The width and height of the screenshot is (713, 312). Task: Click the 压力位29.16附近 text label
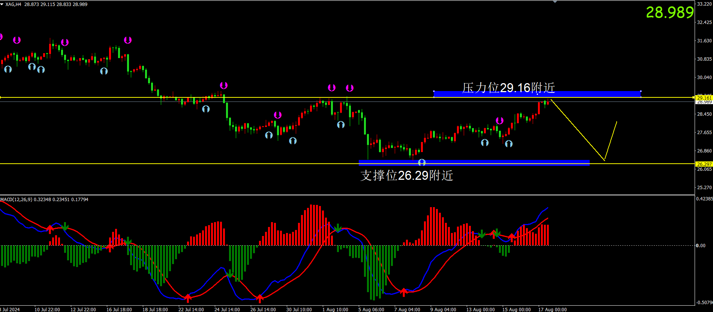[508, 88]
